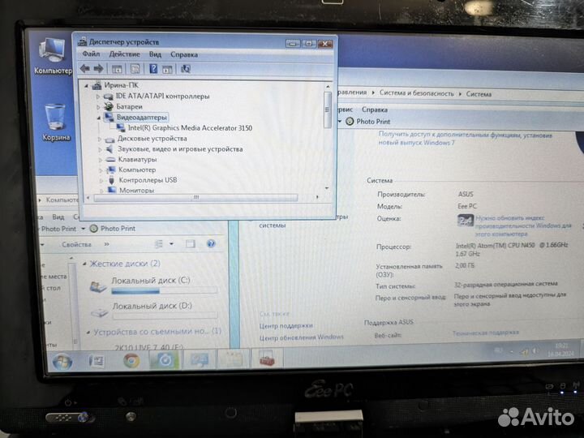Click Device Manager vertical scrollbar thumb
584x438 pixels.
pos(328,109)
